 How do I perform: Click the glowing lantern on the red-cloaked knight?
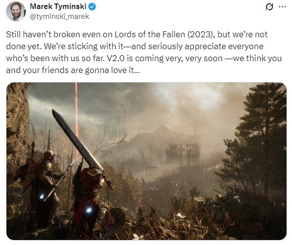[89, 209]
